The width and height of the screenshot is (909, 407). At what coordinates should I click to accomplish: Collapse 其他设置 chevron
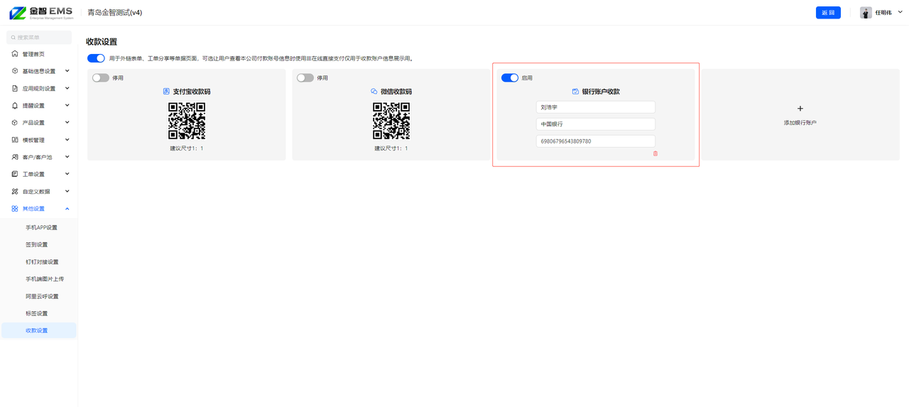click(67, 209)
